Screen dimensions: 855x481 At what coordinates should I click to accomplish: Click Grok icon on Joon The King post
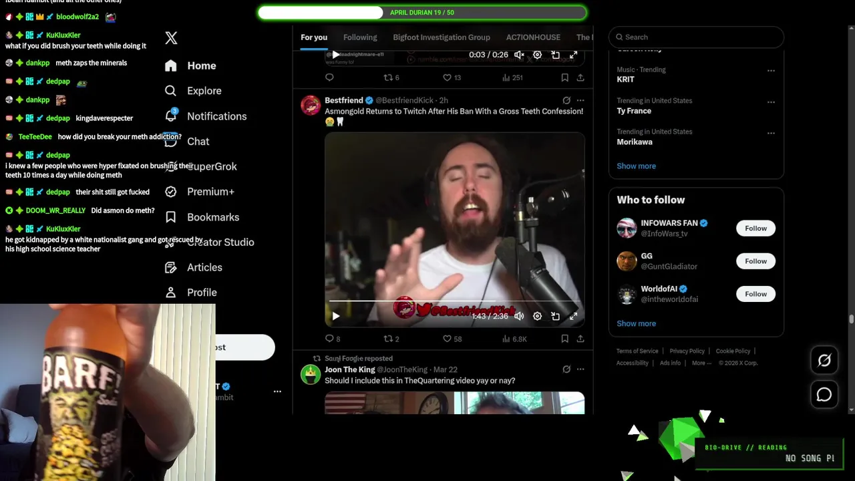click(x=566, y=369)
